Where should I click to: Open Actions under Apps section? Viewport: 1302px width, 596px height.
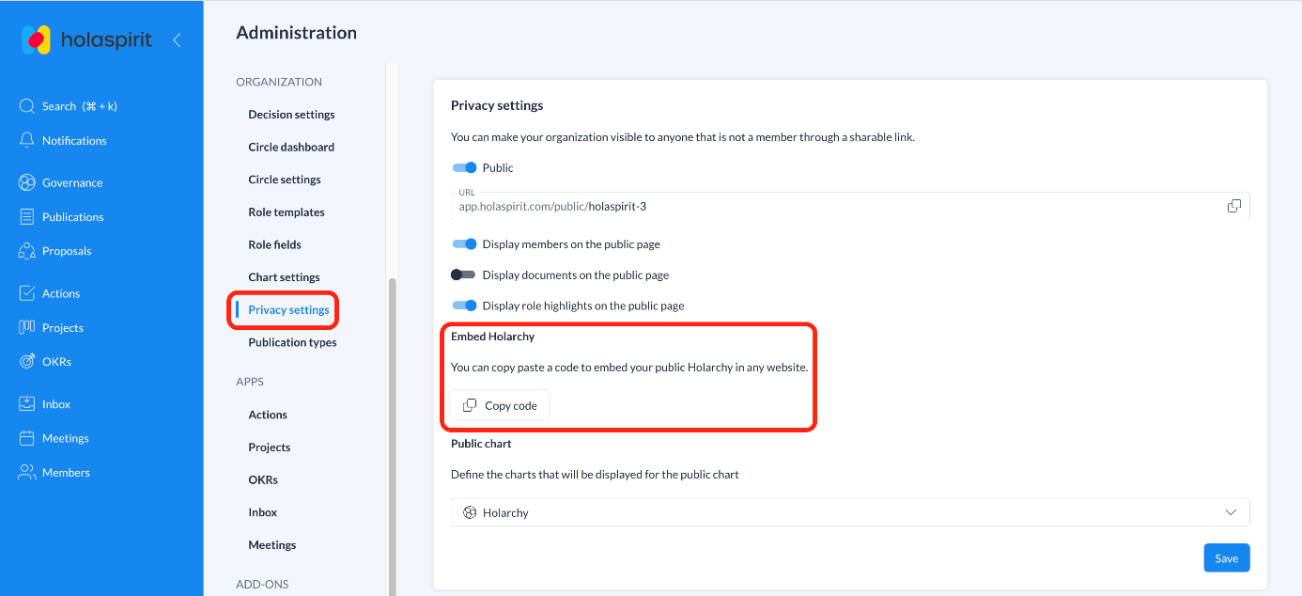coord(268,415)
